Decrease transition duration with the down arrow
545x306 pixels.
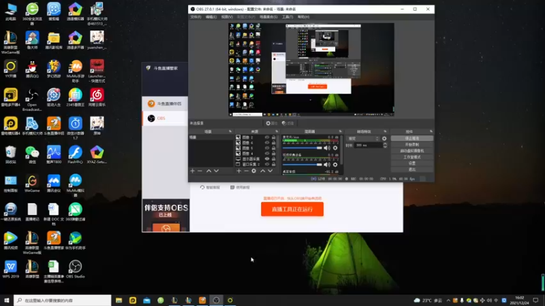pos(385,147)
